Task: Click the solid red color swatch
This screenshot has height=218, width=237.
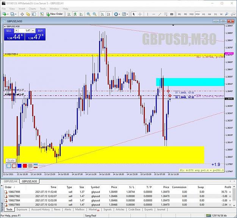Action: tap(25, 166)
